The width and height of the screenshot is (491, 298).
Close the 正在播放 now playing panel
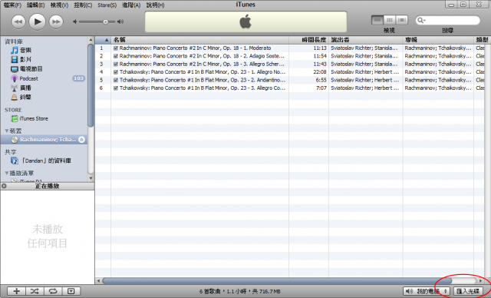(4, 186)
